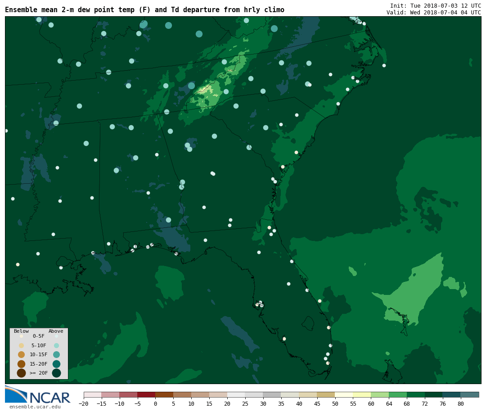The width and height of the screenshot is (486, 412).
Task: Click the >=20F below-normal dark brown legend dot
Action: click(21, 373)
